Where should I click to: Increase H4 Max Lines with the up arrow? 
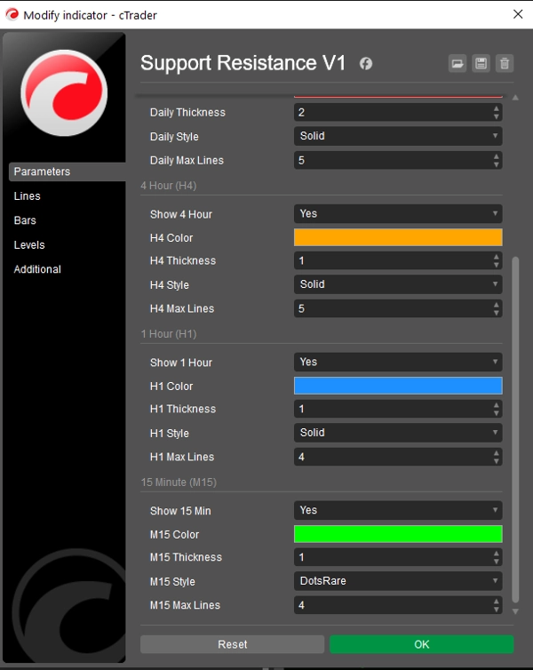click(496, 305)
